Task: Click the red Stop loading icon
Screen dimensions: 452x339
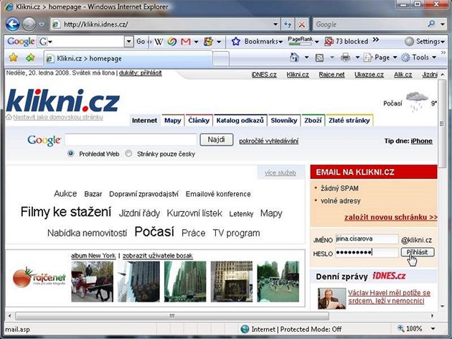Action: [x=303, y=24]
